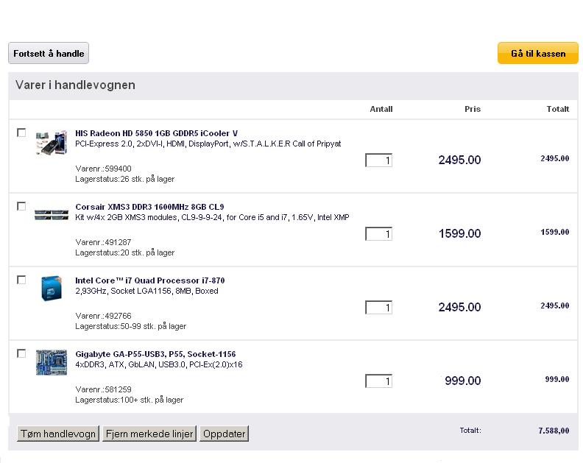Click the Intel i7-870 quantity box
This screenshot has height=463, width=583.
tap(378, 308)
